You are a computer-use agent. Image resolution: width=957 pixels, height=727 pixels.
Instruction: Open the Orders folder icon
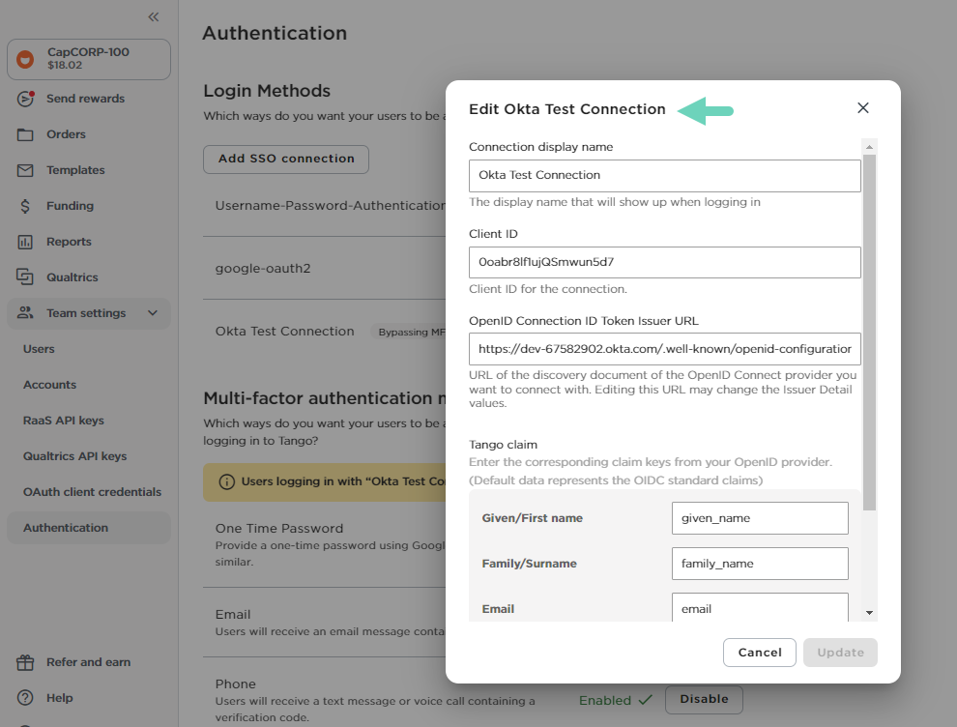(25, 134)
